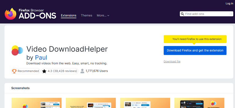Click Log in link
This screenshot has width=235, height=108.
(229, 3)
